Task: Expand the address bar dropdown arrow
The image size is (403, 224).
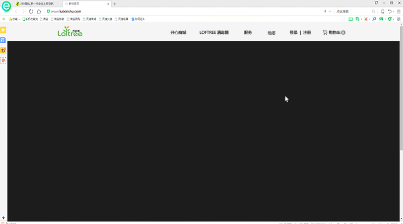Action: point(330,11)
